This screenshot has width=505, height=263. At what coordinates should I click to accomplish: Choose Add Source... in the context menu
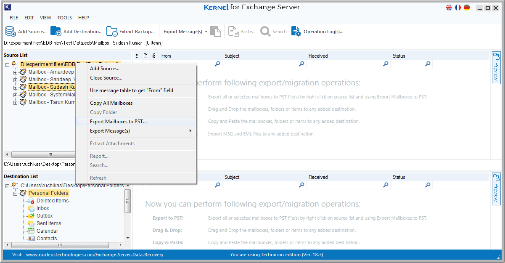click(136, 69)
